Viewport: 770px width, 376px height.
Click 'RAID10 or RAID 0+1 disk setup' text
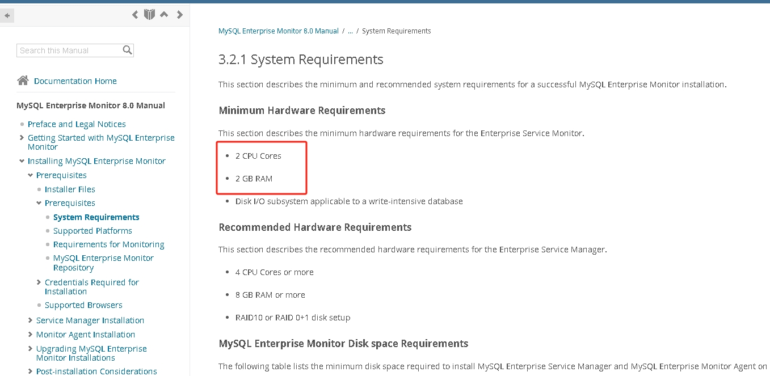(x=293, y=318)
